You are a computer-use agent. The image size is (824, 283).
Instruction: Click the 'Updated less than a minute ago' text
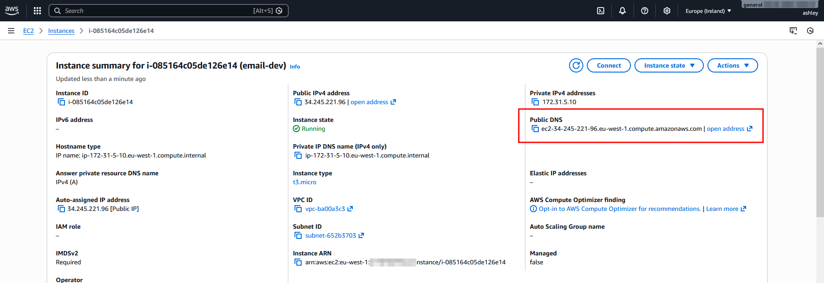(x=101, y=79)
